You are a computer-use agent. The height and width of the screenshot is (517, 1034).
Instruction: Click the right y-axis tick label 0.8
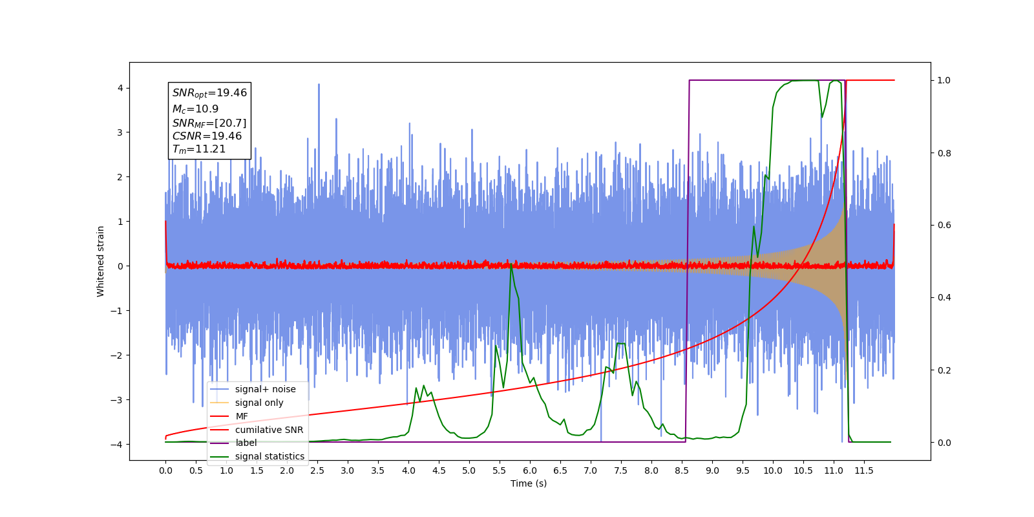pyautogui.click(x=944, y=153)
